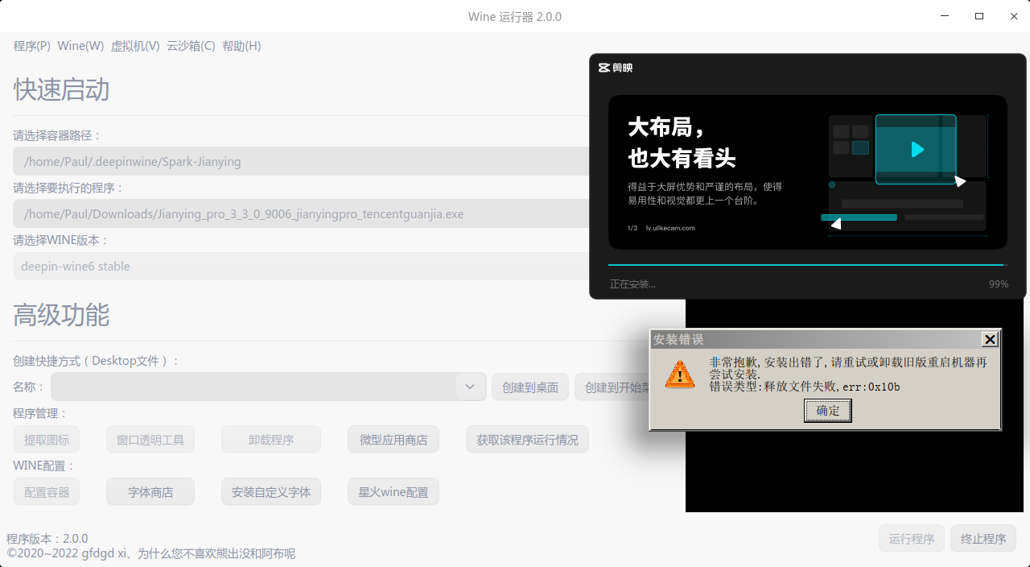Click the 正在安装... status text
1030x567 pixels.
tap(632, 284)
